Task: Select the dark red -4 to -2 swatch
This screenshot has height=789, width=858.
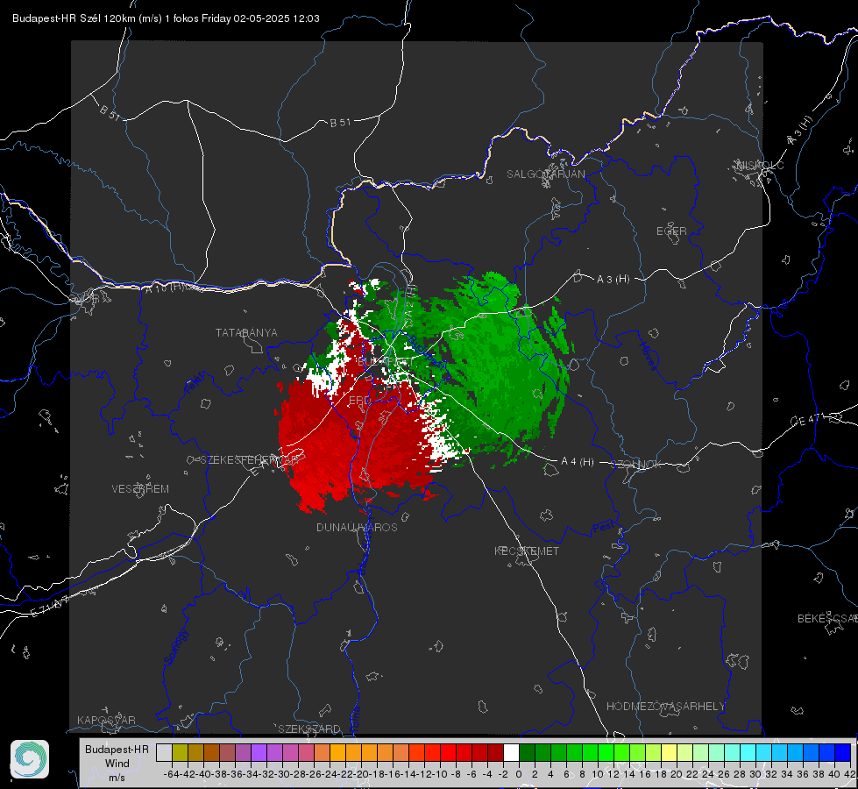Action: pos(495,752)
